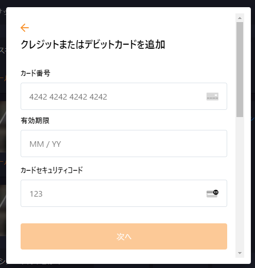
Task: Focus the 有効期限 MM / YY field
Action: pyautogui.click(x=124, y=143)
